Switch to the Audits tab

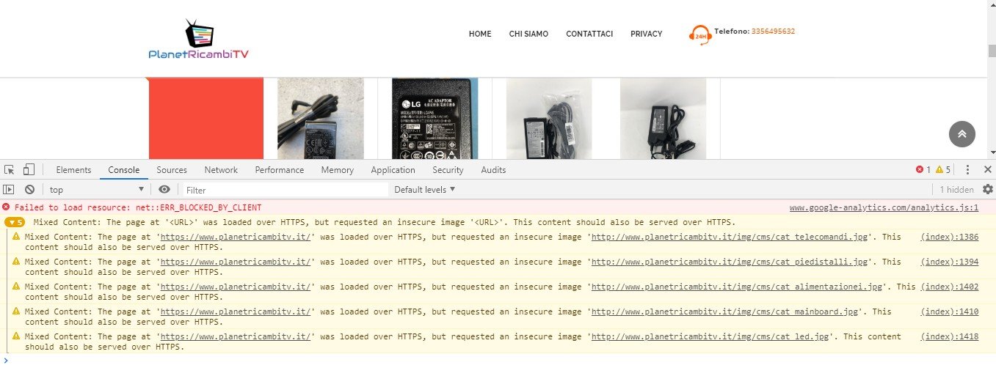pyautogui.click(x=493, y=170)
